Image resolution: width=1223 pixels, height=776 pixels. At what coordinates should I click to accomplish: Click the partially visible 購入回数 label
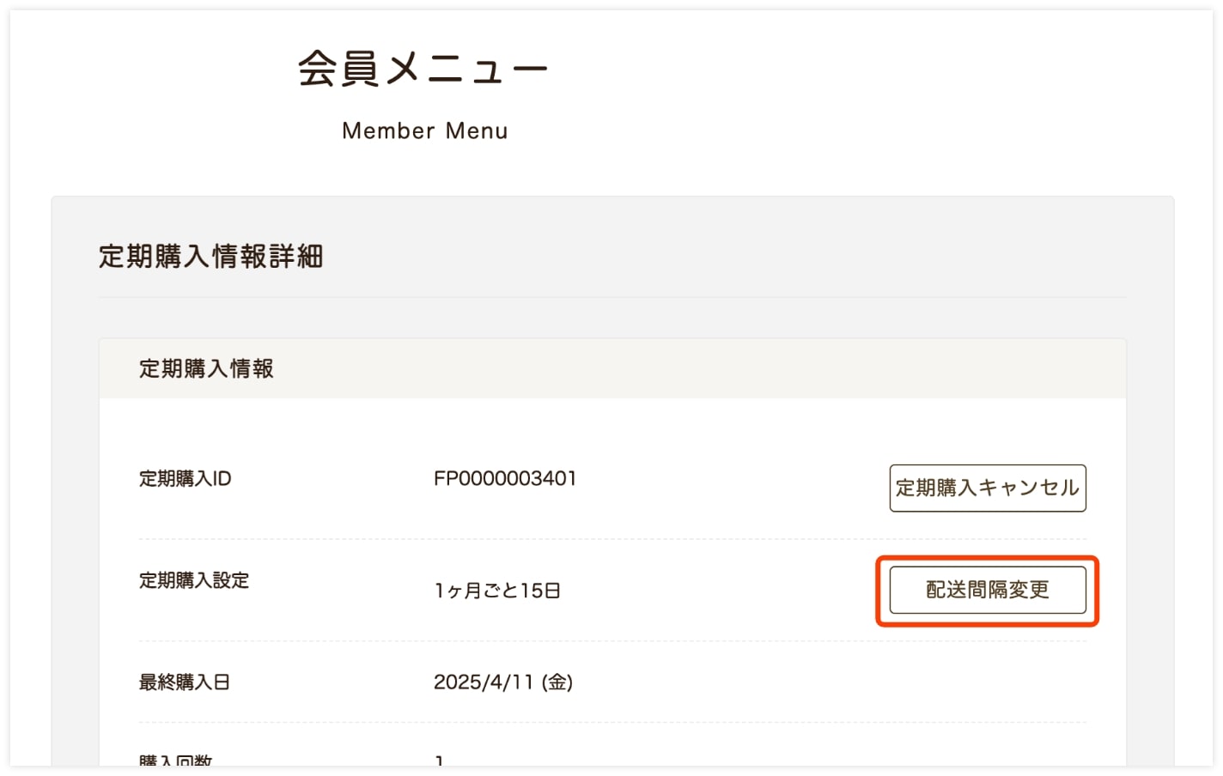[x=175, y=761]
